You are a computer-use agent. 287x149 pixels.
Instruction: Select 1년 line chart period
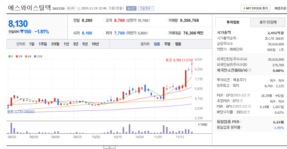pos(66,44)
